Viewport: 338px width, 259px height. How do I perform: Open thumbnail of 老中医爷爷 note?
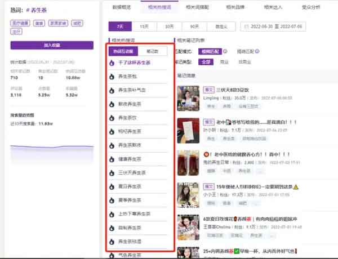tap(188, 131)
